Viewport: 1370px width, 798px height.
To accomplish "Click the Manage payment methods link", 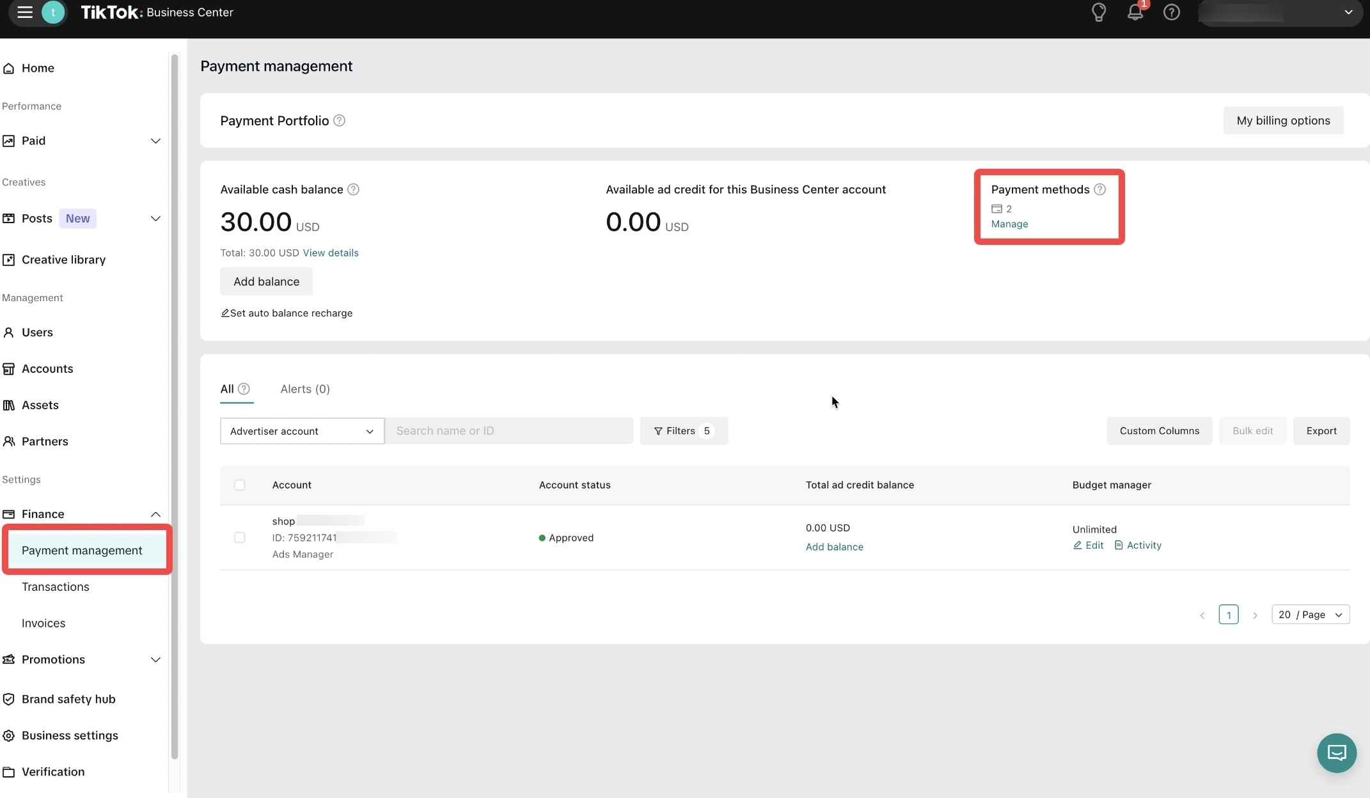I will pyautogui.click(x=1009, y=224).
